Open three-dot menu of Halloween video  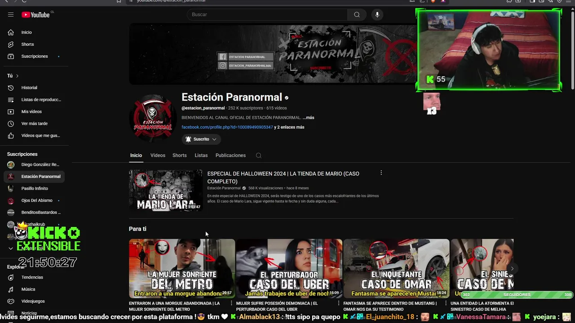pos(381,173)
